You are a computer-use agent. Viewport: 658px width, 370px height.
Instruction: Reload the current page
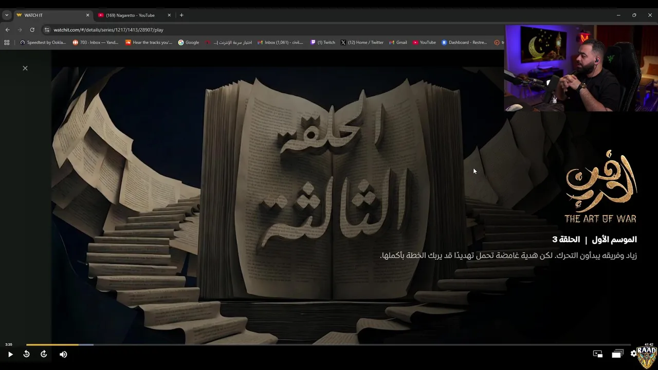[x=32, y=30]
